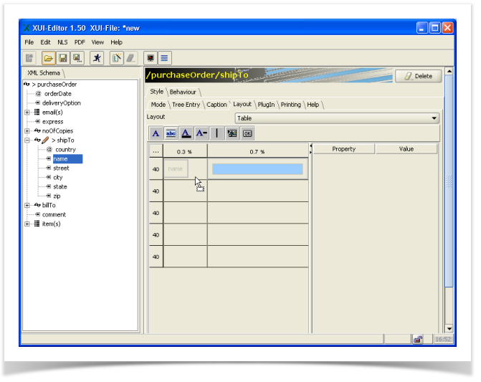Click the Save floppy disk icon
481x382 pixels.
(x=62, y=58)
